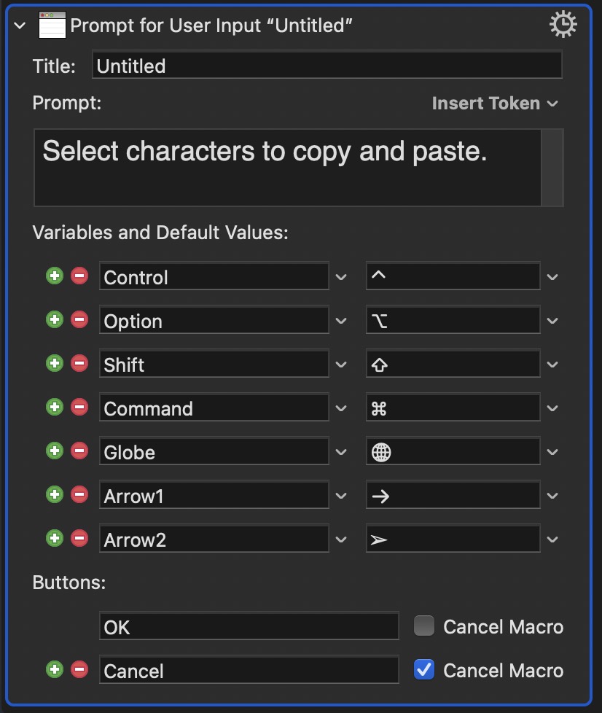Open the Arrow2 default value dropdown
602x713 pixels.
coord(552,539)
